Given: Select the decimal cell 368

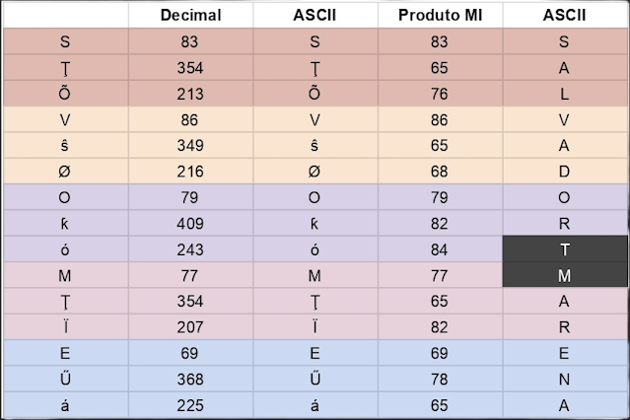Looking at the screenshot, I should (x=191, y=379).
